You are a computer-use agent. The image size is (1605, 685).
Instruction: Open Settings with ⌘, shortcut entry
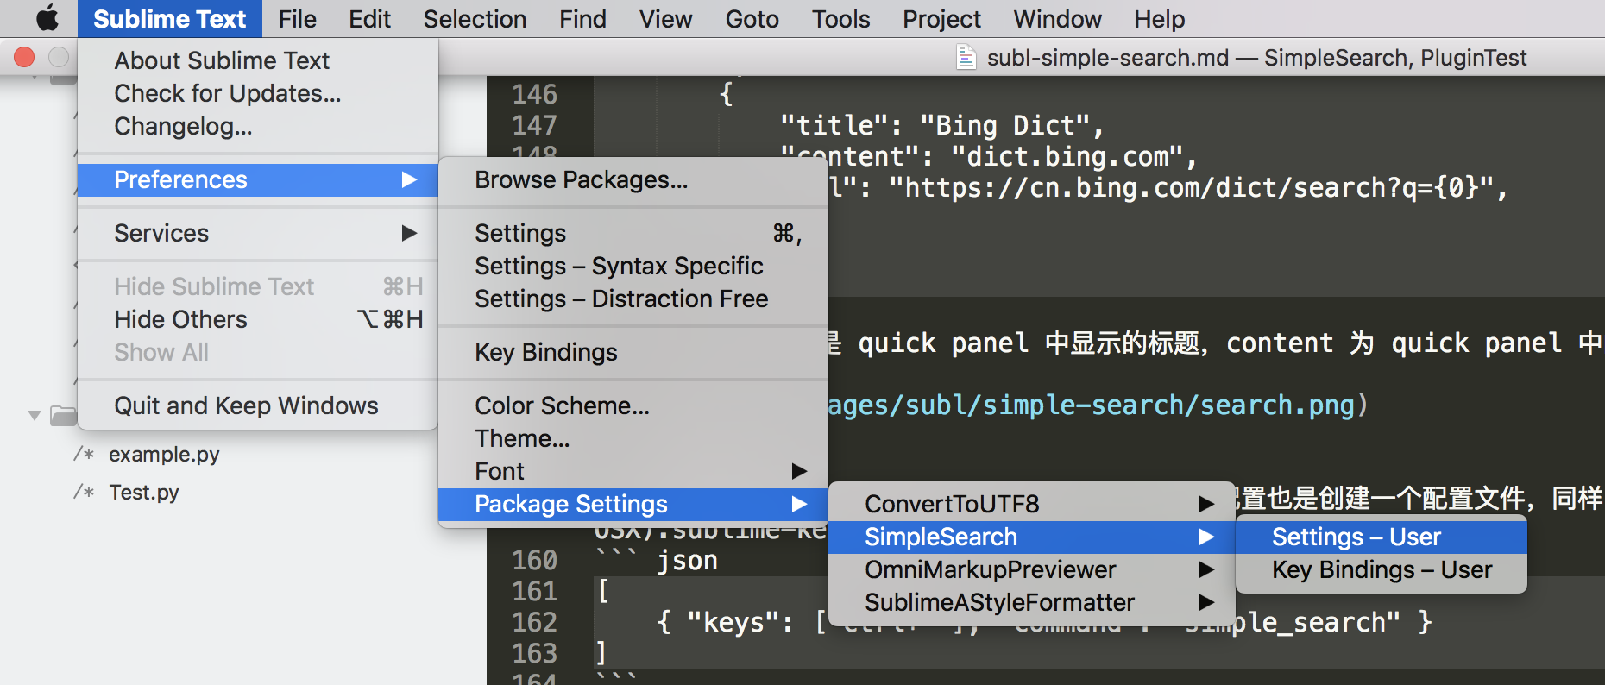(x=633, y=233)
